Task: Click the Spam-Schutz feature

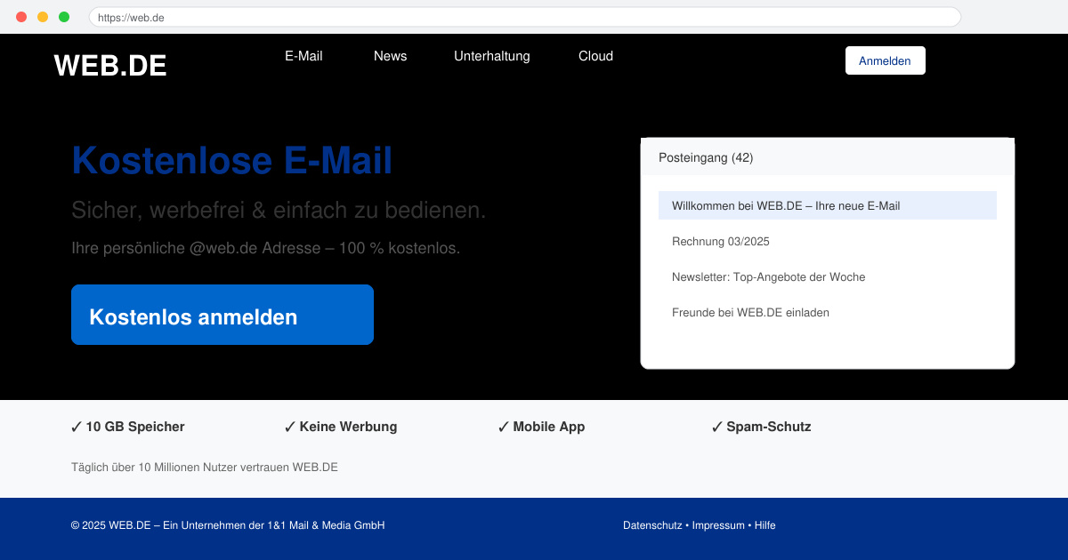Action: (x=761, y=427)
